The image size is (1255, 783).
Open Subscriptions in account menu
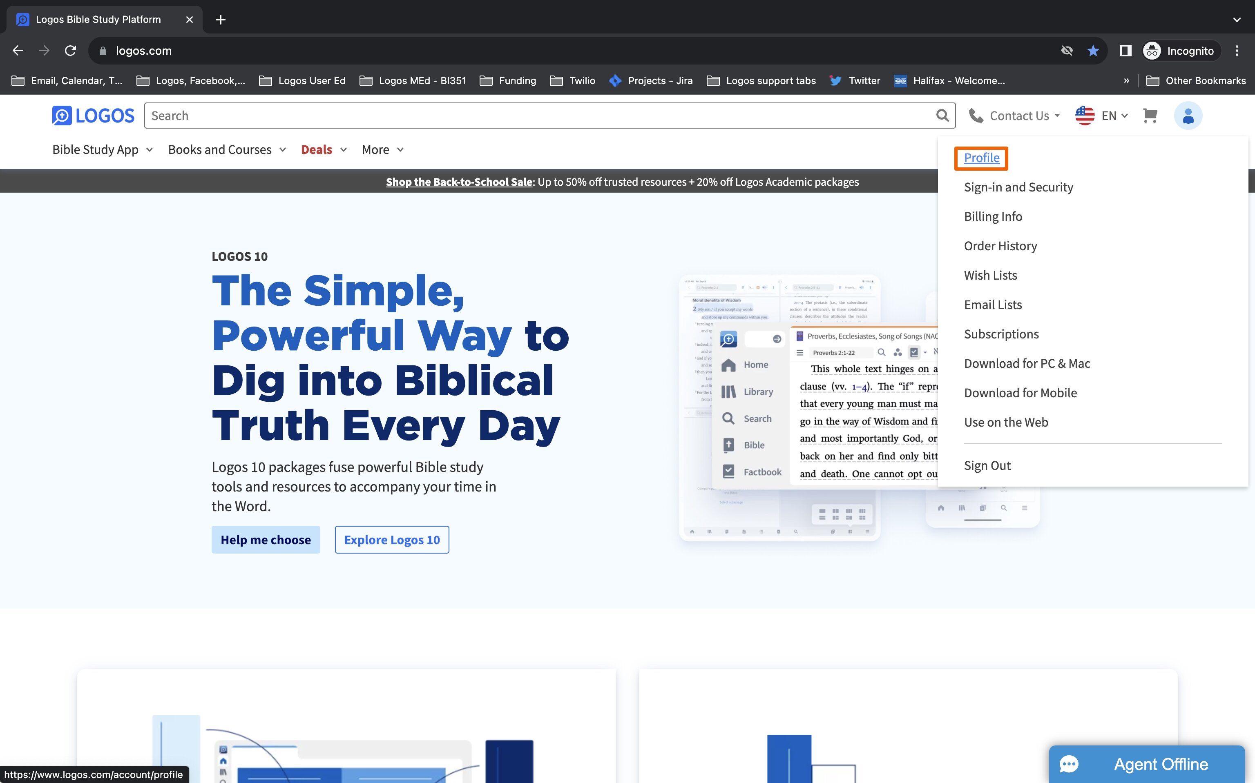[x=1001, y=334]
